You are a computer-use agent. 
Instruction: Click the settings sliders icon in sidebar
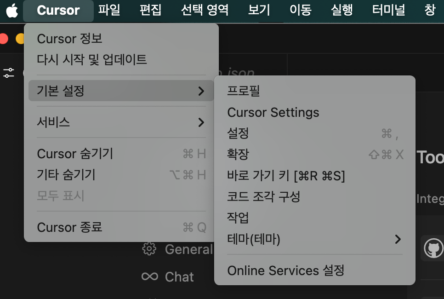pyautogui.click(x=8, y=73)
